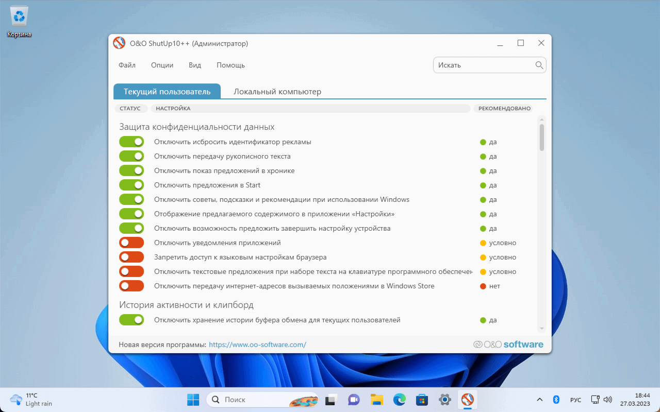Click the text 'Отключить избросить идентификатор рекламы'
This screenshot has width=660, height=412.
pyautogui.click(x=233, y=142)
